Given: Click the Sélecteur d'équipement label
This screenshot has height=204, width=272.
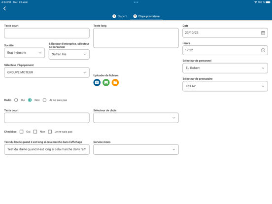Looking at the screenshot, I should point(19,65).
